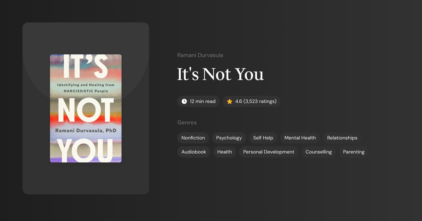Click the Genres section heading
Viewport: 422px width, 221px height.
[x=187, y=122]
